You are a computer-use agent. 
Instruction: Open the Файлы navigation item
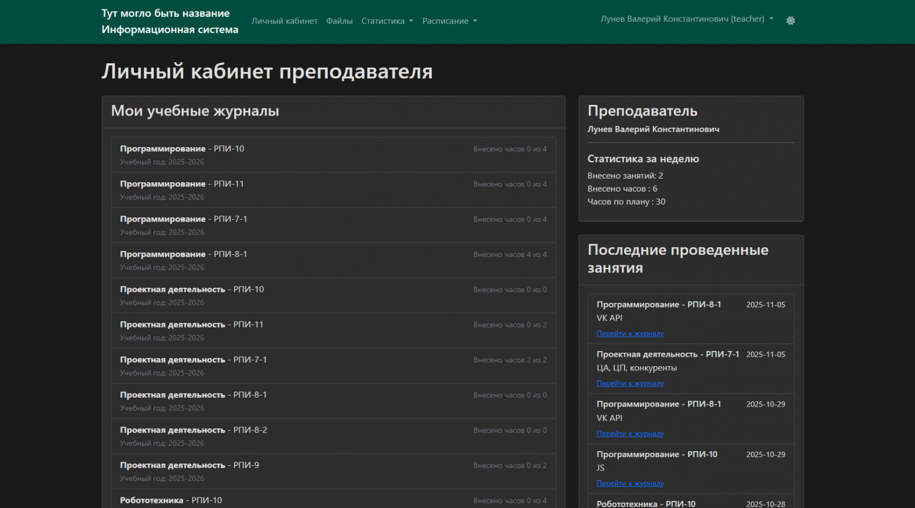[339, 21]
